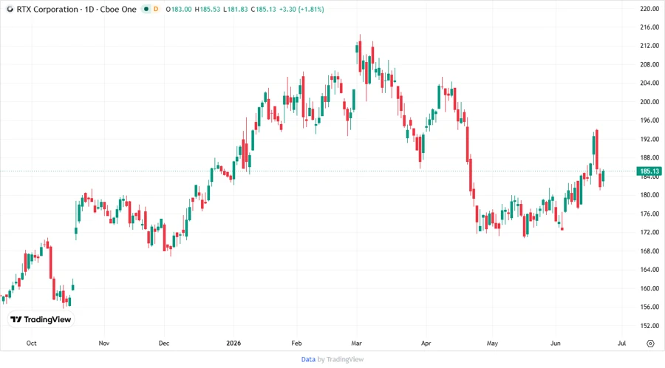Click the Nov time axis label
665x368 pixels.
click(104, 343)
